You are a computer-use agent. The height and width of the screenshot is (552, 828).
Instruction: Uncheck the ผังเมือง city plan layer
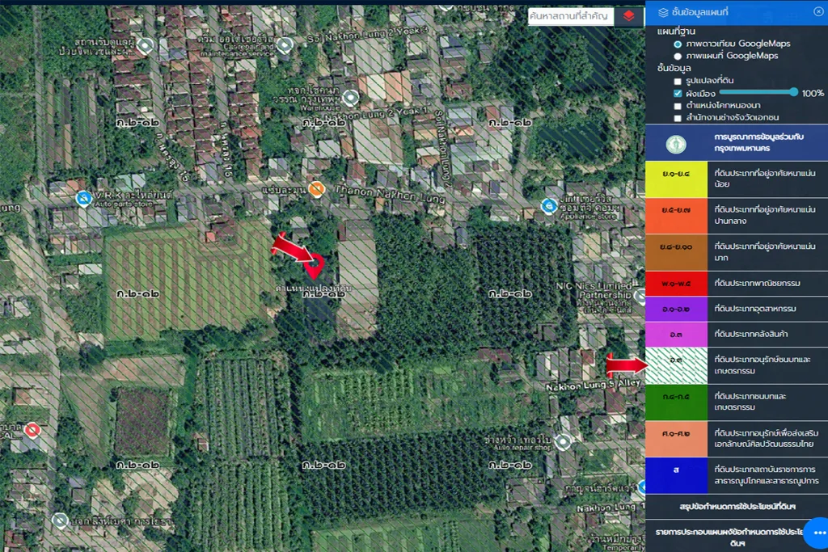(678, 94)
